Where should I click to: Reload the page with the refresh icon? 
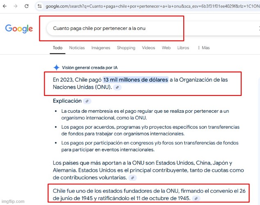27,6
